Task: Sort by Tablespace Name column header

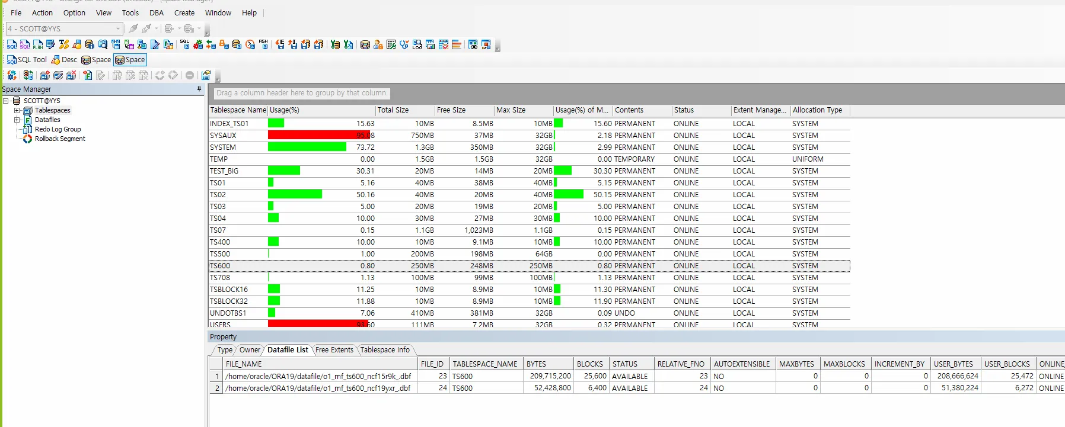Action: point(238,110)
